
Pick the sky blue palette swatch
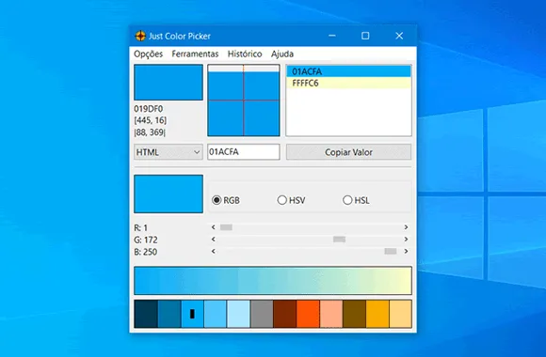point(216,314)
